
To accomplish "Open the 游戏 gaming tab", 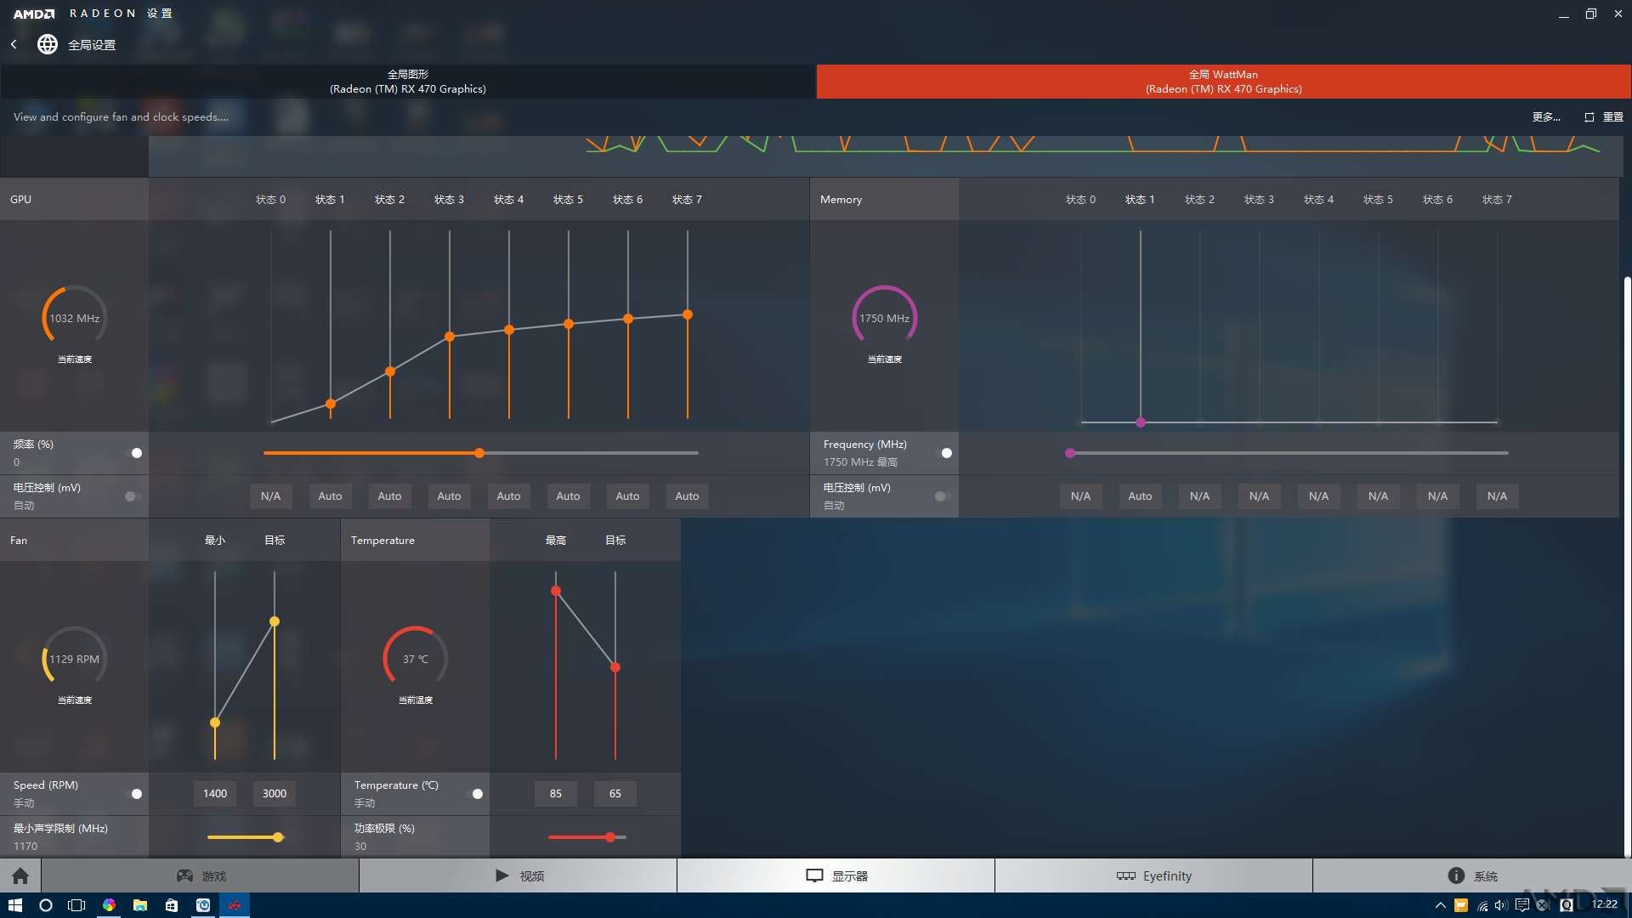I will tap(201, 875).
